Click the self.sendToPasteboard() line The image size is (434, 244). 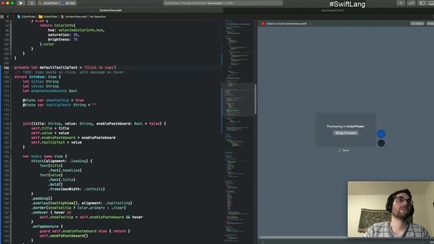pos(64,236)
